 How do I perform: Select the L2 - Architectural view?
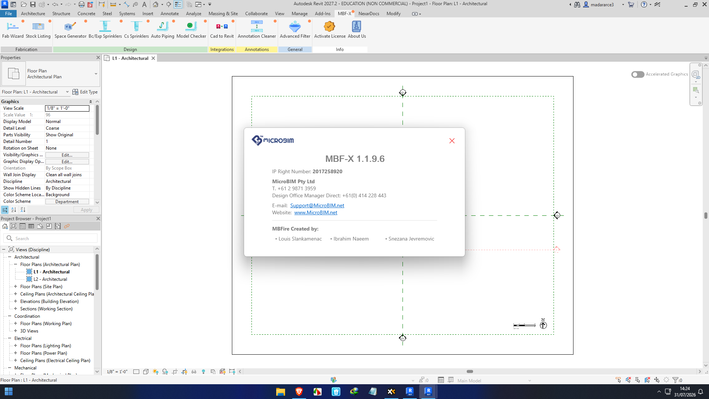(50, 279)
